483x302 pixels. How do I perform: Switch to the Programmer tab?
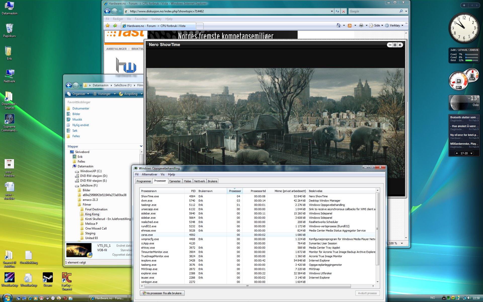[144, 181]
